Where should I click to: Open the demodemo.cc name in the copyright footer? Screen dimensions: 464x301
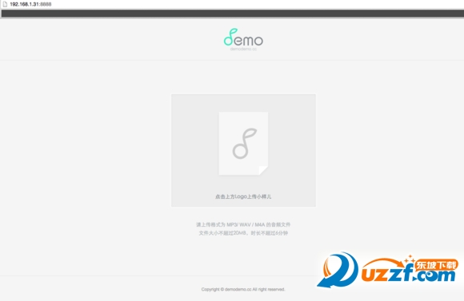pyautogui.click(x=238, y=290)
